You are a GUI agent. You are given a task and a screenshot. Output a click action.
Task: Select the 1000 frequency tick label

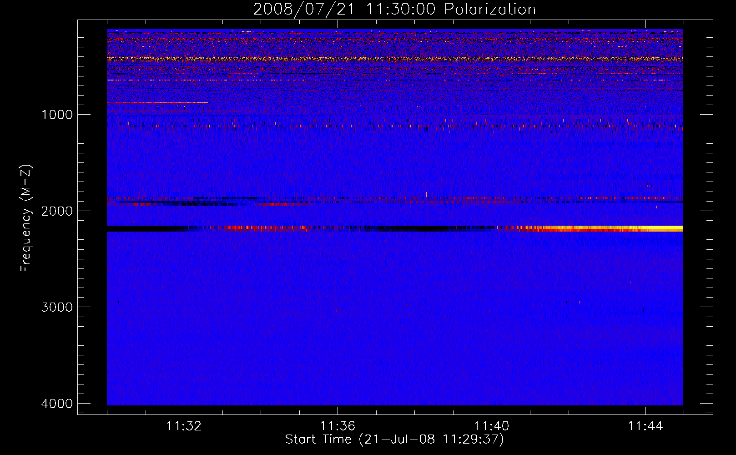pyautogui.click(x=57, y=115)
